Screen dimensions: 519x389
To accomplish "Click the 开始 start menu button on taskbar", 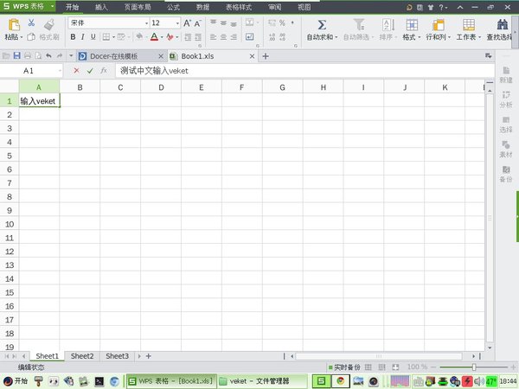I will 16,381.
